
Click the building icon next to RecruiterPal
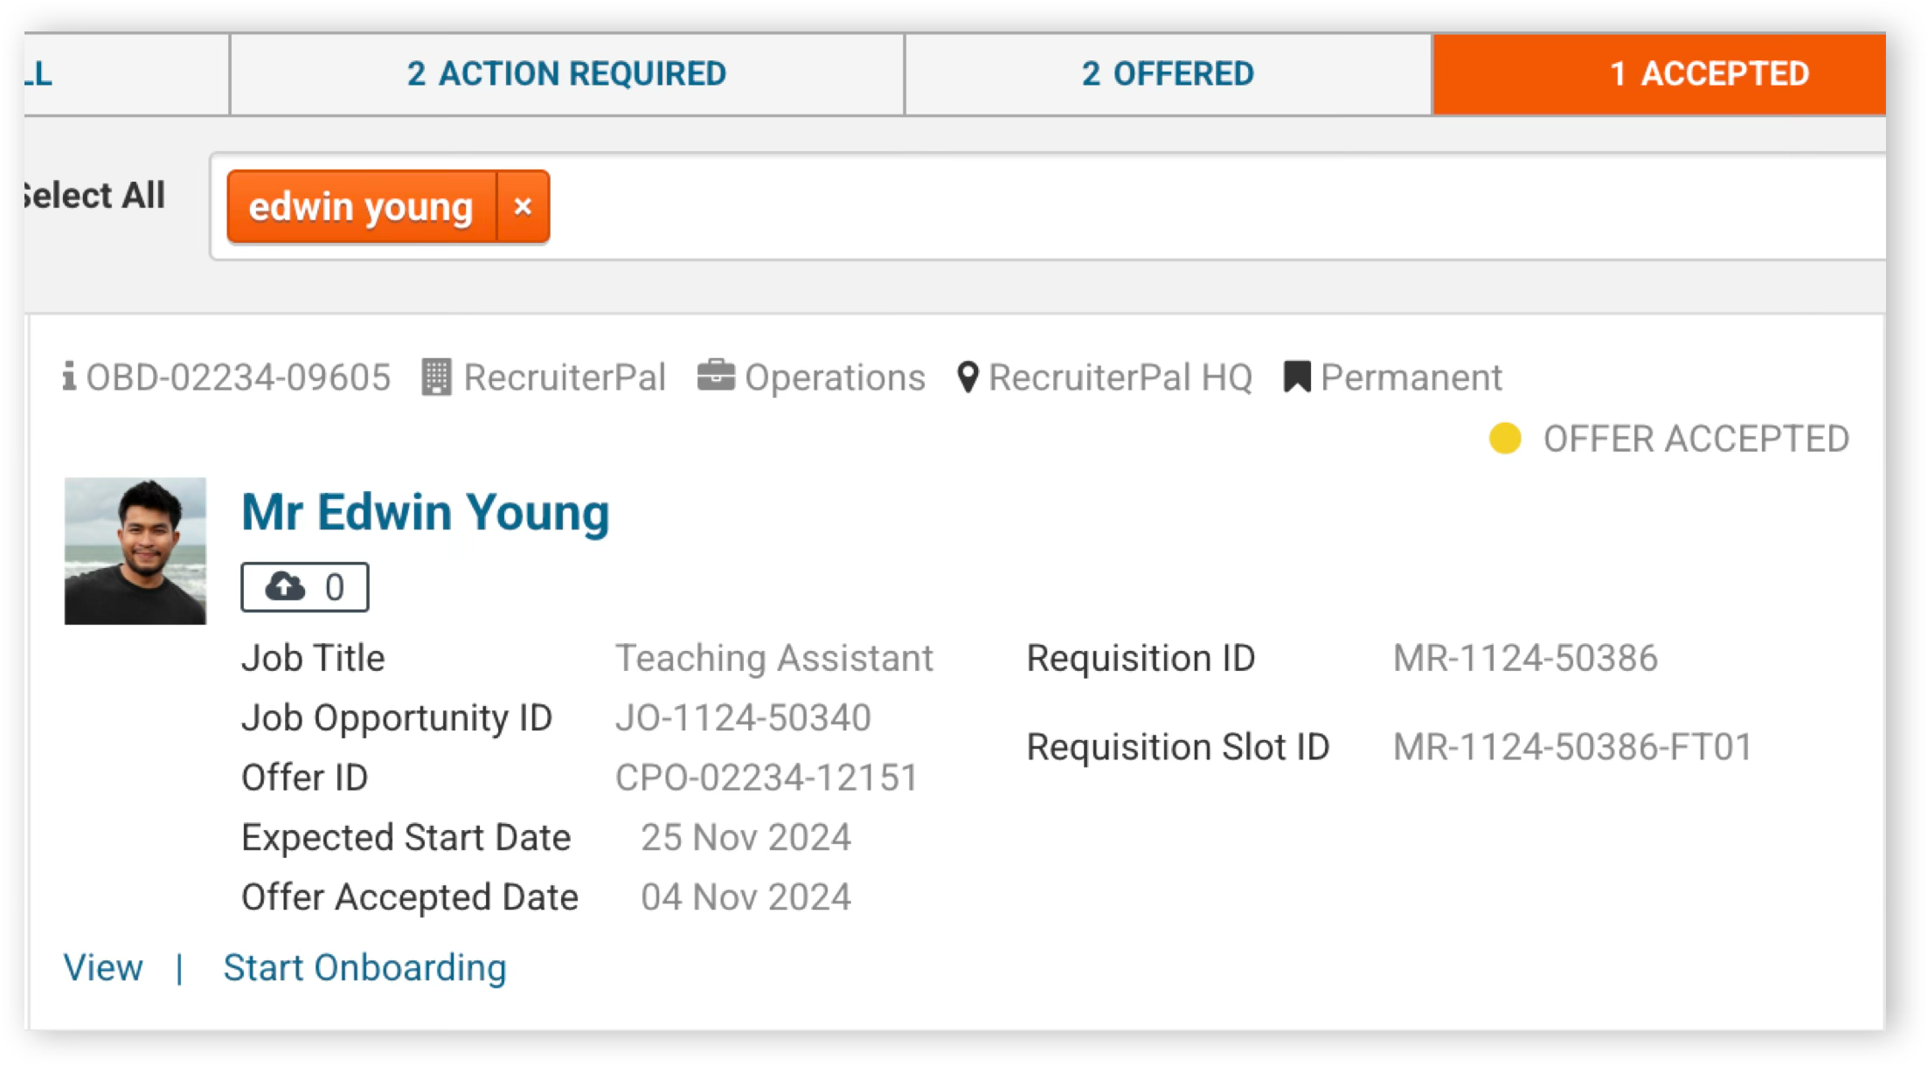tap(436, 377)
